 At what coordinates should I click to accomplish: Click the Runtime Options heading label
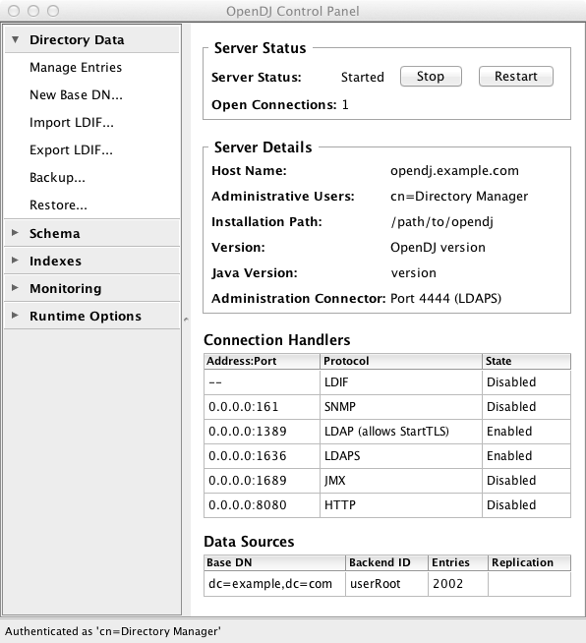86,316
